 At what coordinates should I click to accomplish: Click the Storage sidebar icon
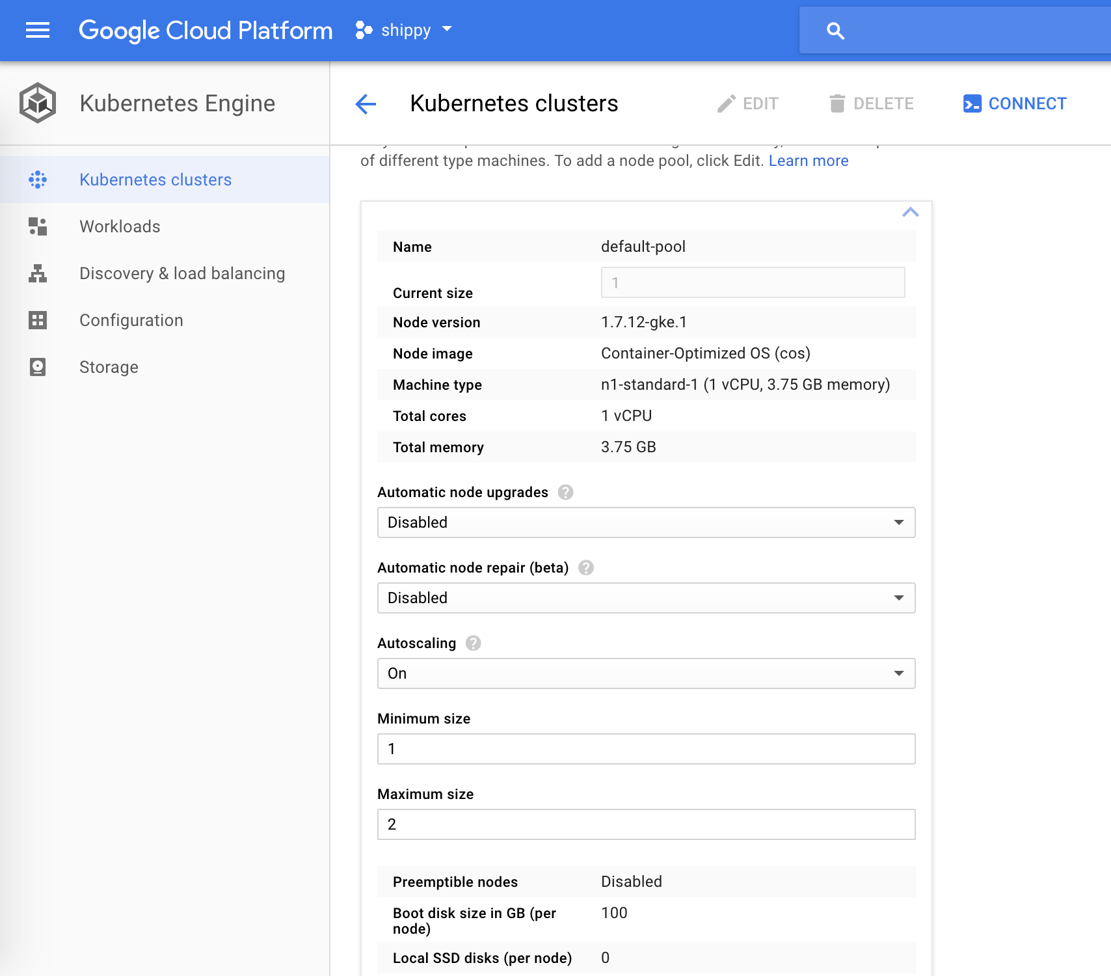(38, 367)
